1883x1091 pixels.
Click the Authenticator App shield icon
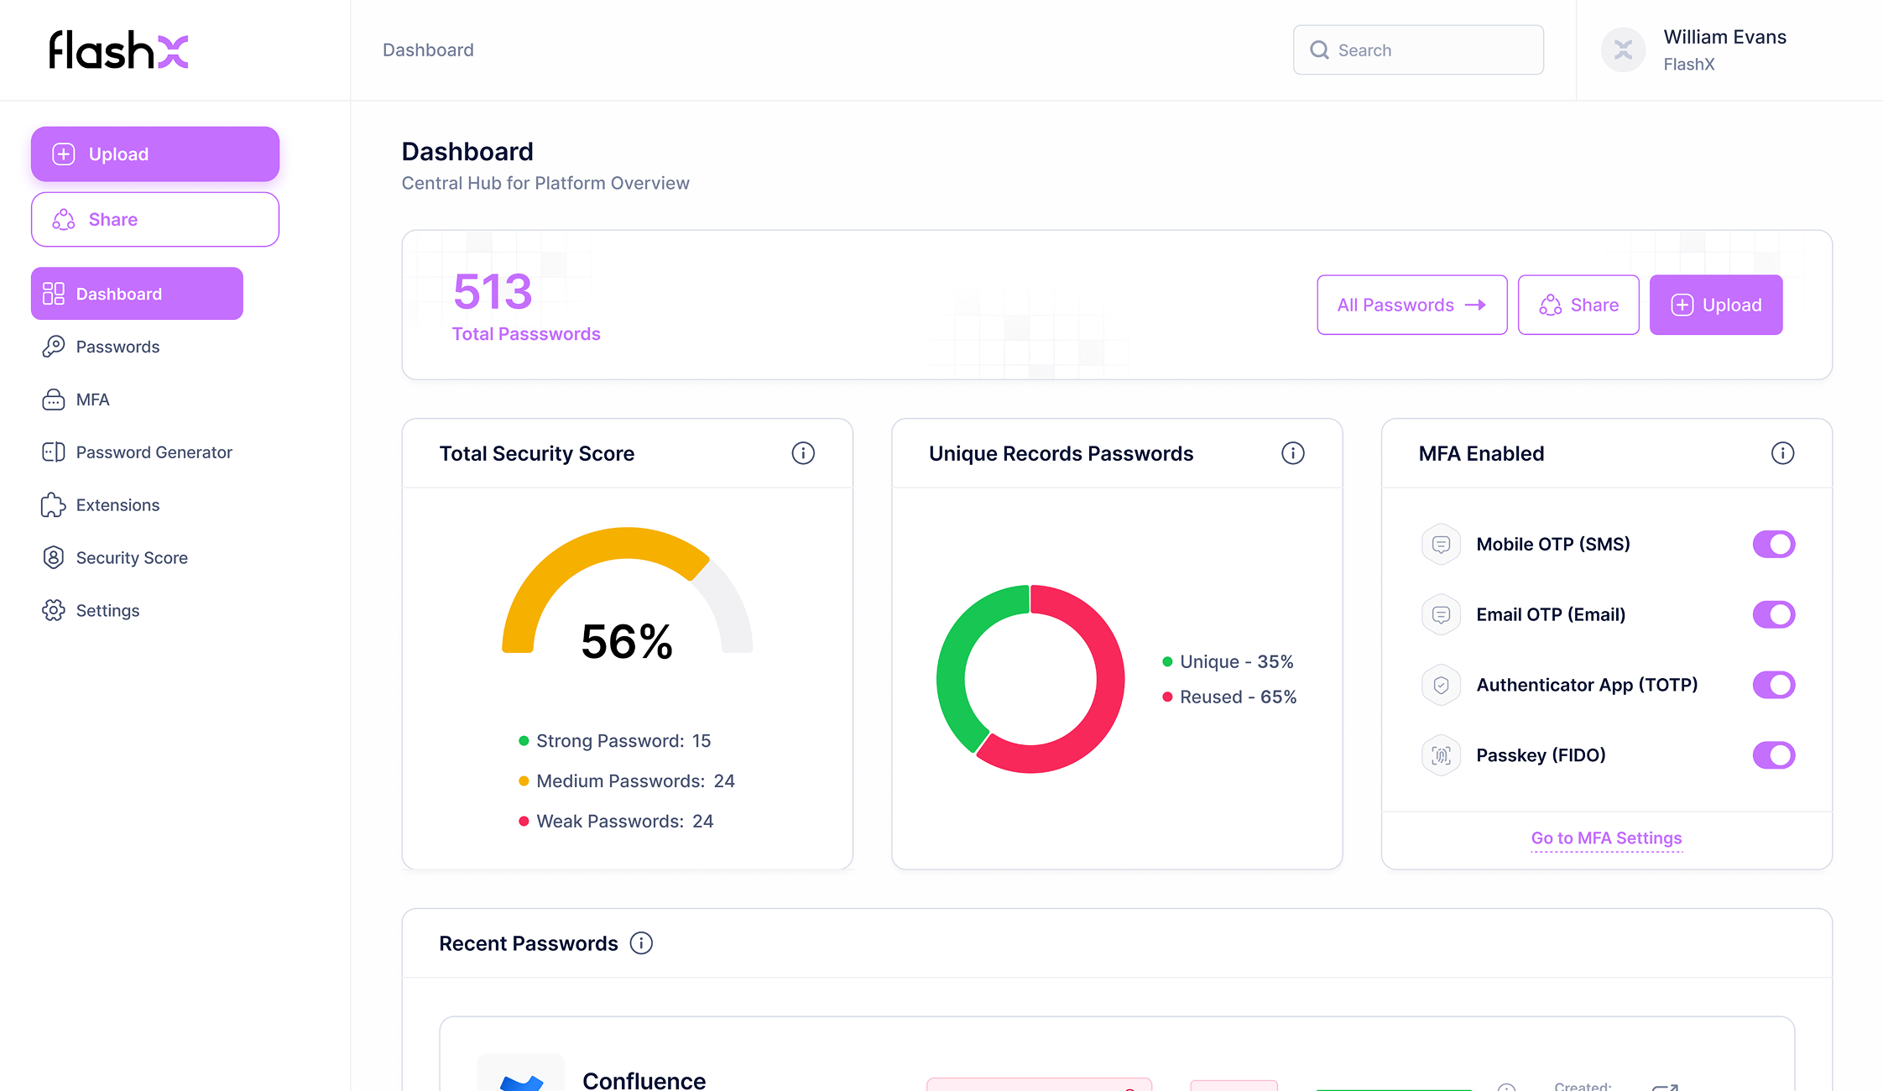click(1441, 685)
